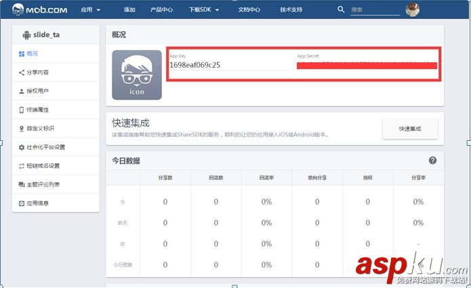Click the app icon thumbnail
The image size is (471, 288).
pos(137,75)
